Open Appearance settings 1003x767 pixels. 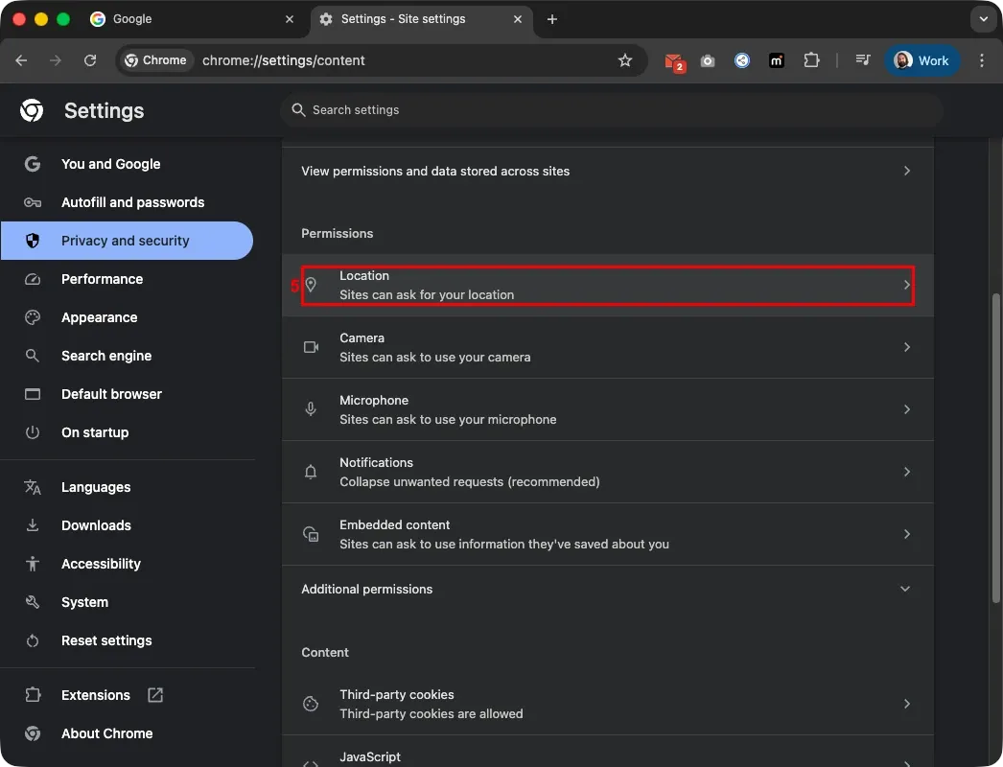coord(127,317)
